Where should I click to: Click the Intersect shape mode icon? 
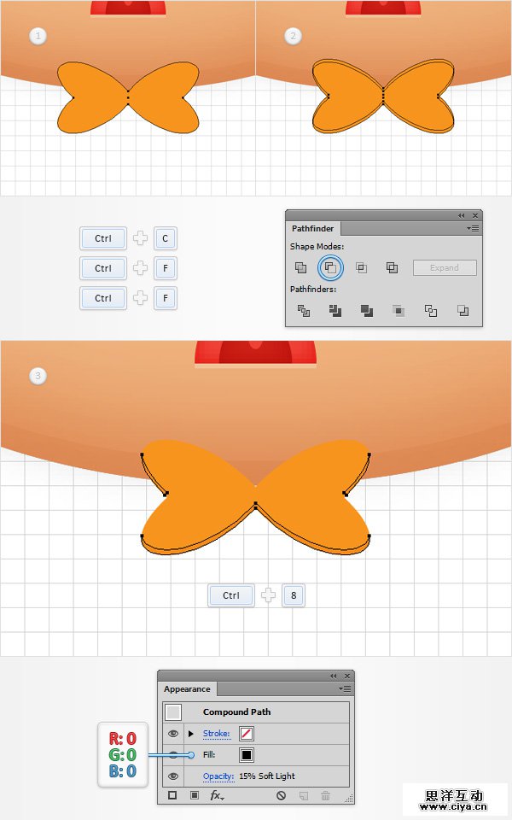361,267
